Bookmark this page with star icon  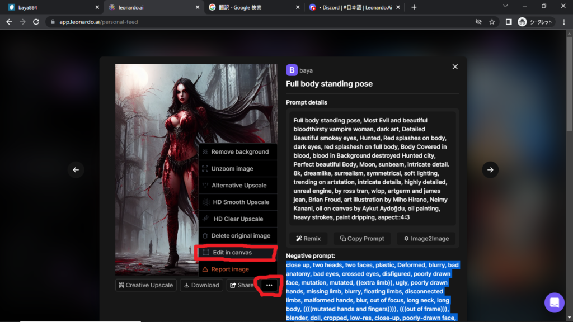click(492, 22)
